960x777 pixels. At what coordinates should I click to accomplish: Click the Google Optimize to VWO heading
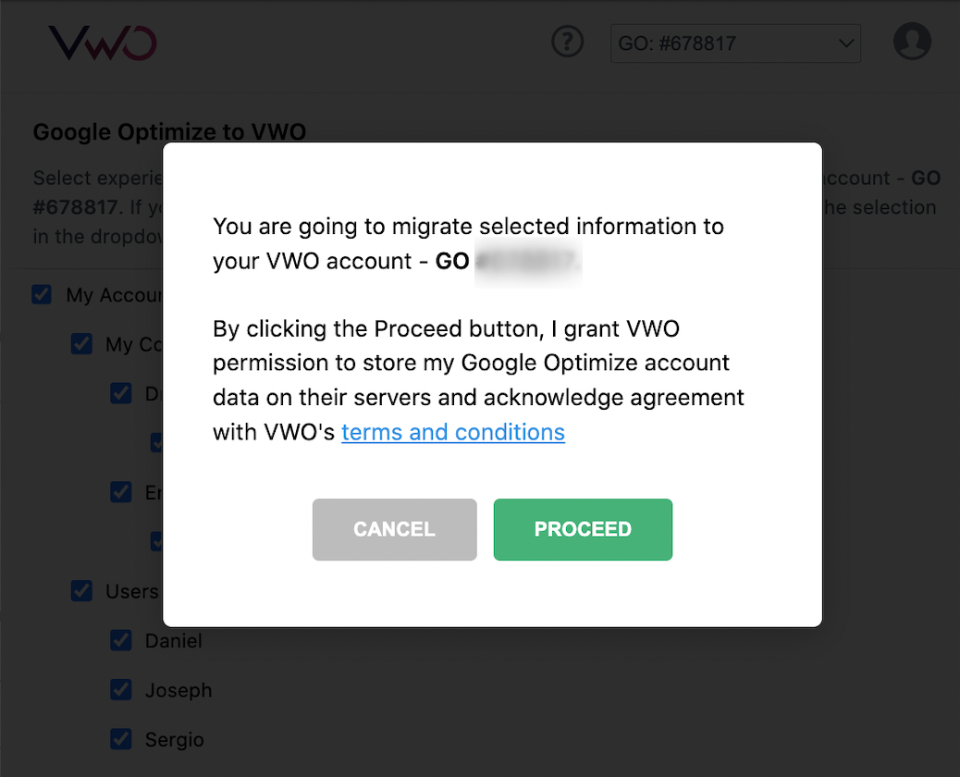click(x=169, y=131)
